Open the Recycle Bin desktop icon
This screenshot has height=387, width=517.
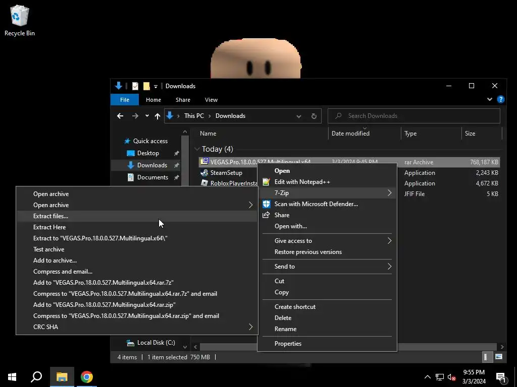click(20, 21)
